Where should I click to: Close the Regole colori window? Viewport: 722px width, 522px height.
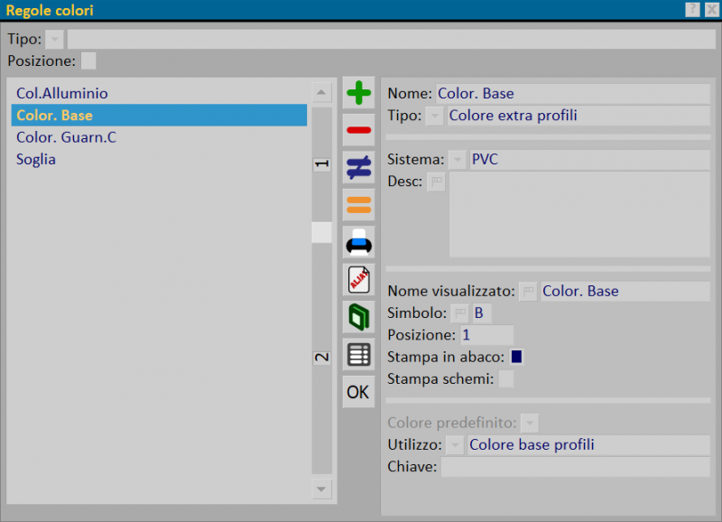[x=712, y=10]
